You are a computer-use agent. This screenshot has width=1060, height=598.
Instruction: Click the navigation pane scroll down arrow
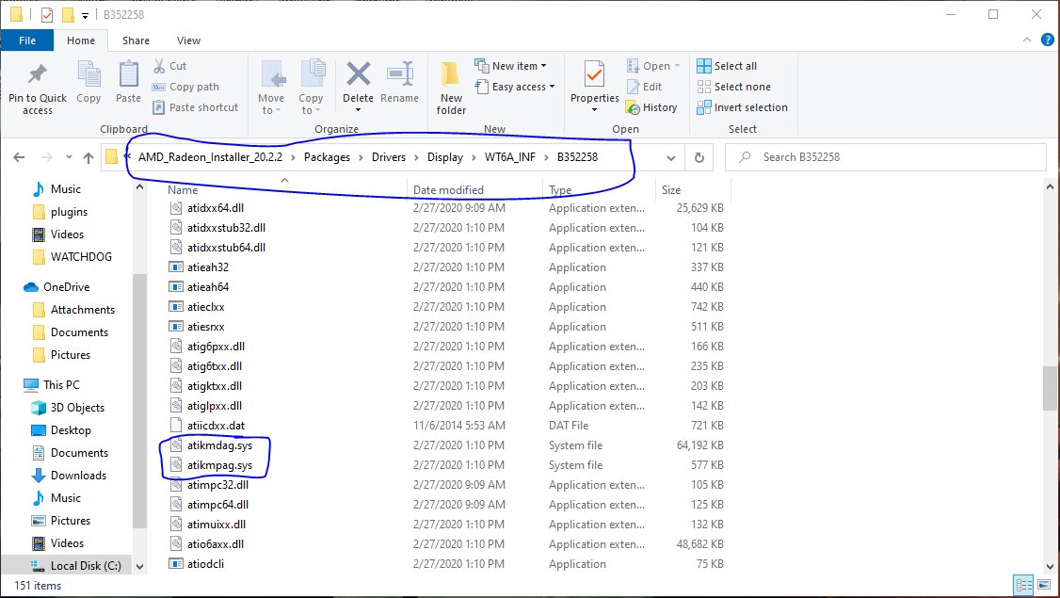[140, 567]
